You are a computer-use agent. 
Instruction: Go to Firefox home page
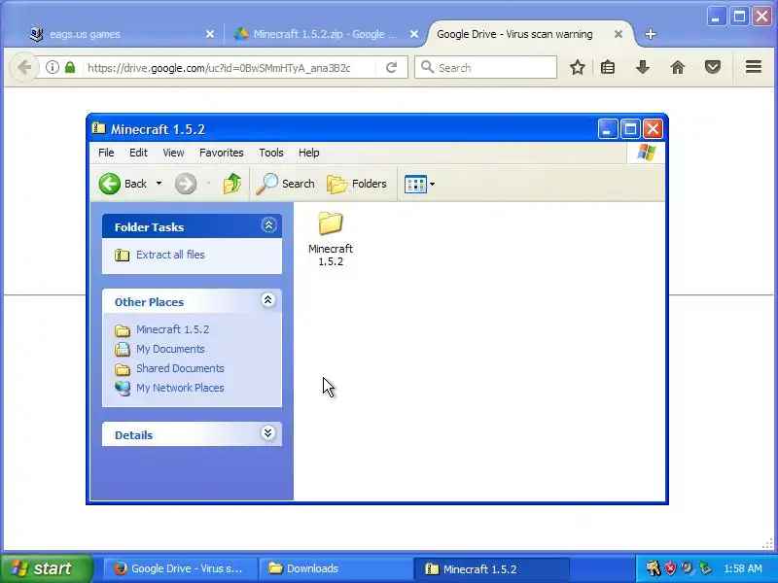click(x=678, y=67)
